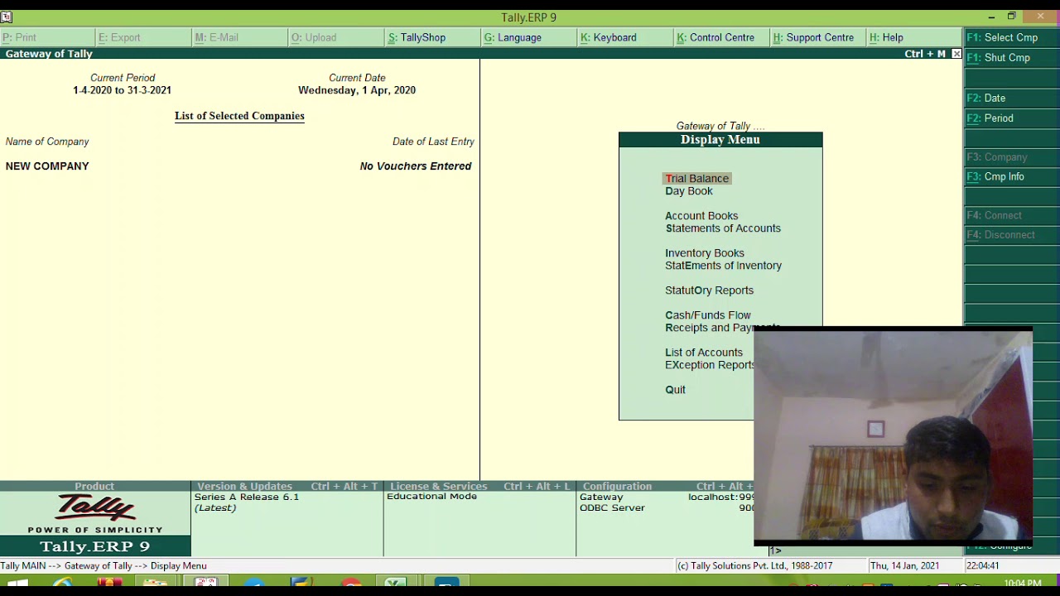
Task: Click Thu, 14 Jan, 2021 status date
Action: 904,566
